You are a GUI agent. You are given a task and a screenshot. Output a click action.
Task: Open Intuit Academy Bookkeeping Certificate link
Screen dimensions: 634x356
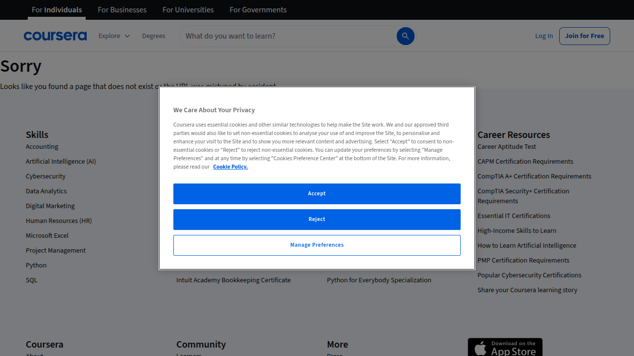point(233,280)
